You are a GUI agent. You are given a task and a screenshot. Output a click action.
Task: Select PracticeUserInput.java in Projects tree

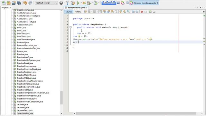pos(27,99)
